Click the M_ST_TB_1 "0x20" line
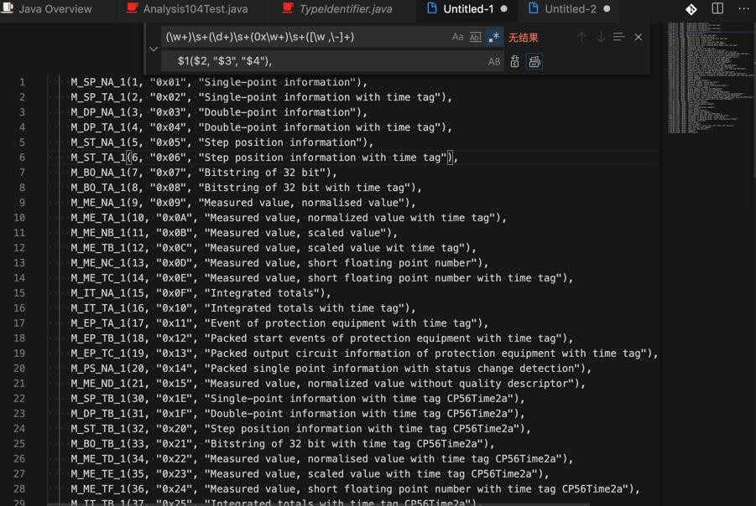 coord(301,429)
